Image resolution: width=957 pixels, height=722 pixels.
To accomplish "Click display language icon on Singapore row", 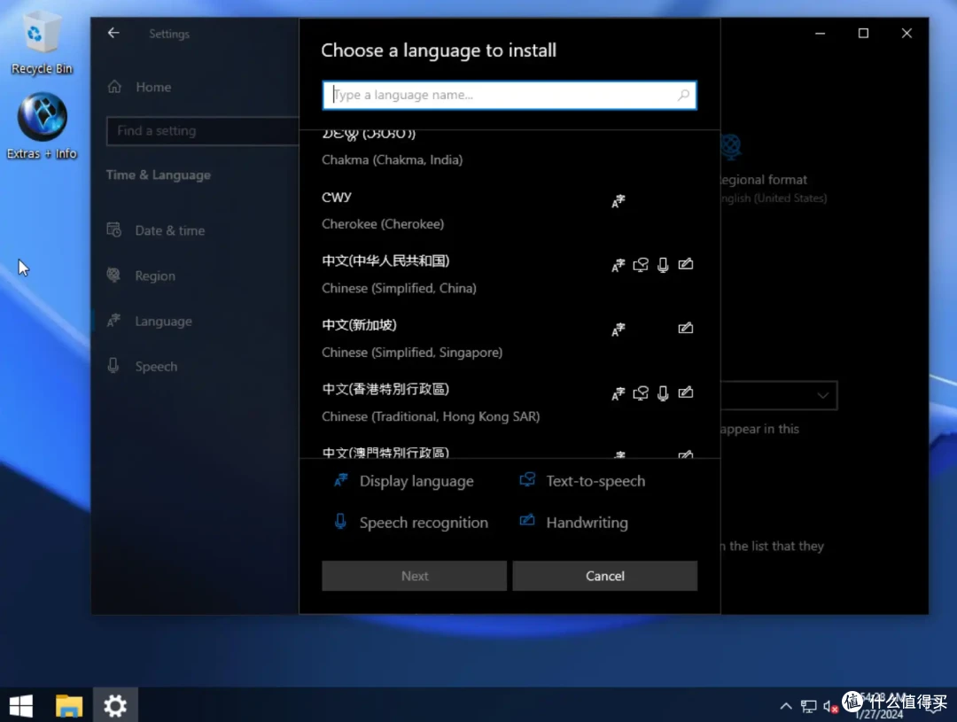I will (x=619, y=330).
